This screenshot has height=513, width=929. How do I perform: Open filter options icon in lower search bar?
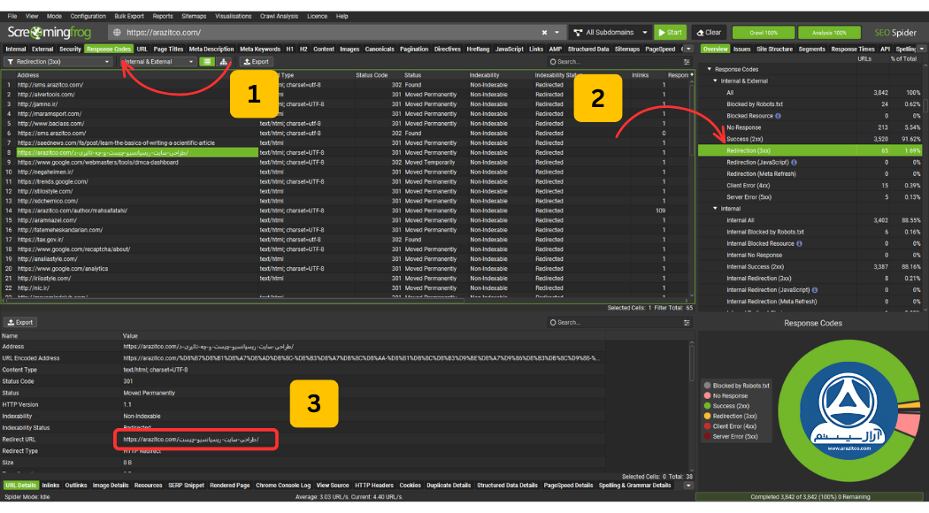click(x=687, y=323)
